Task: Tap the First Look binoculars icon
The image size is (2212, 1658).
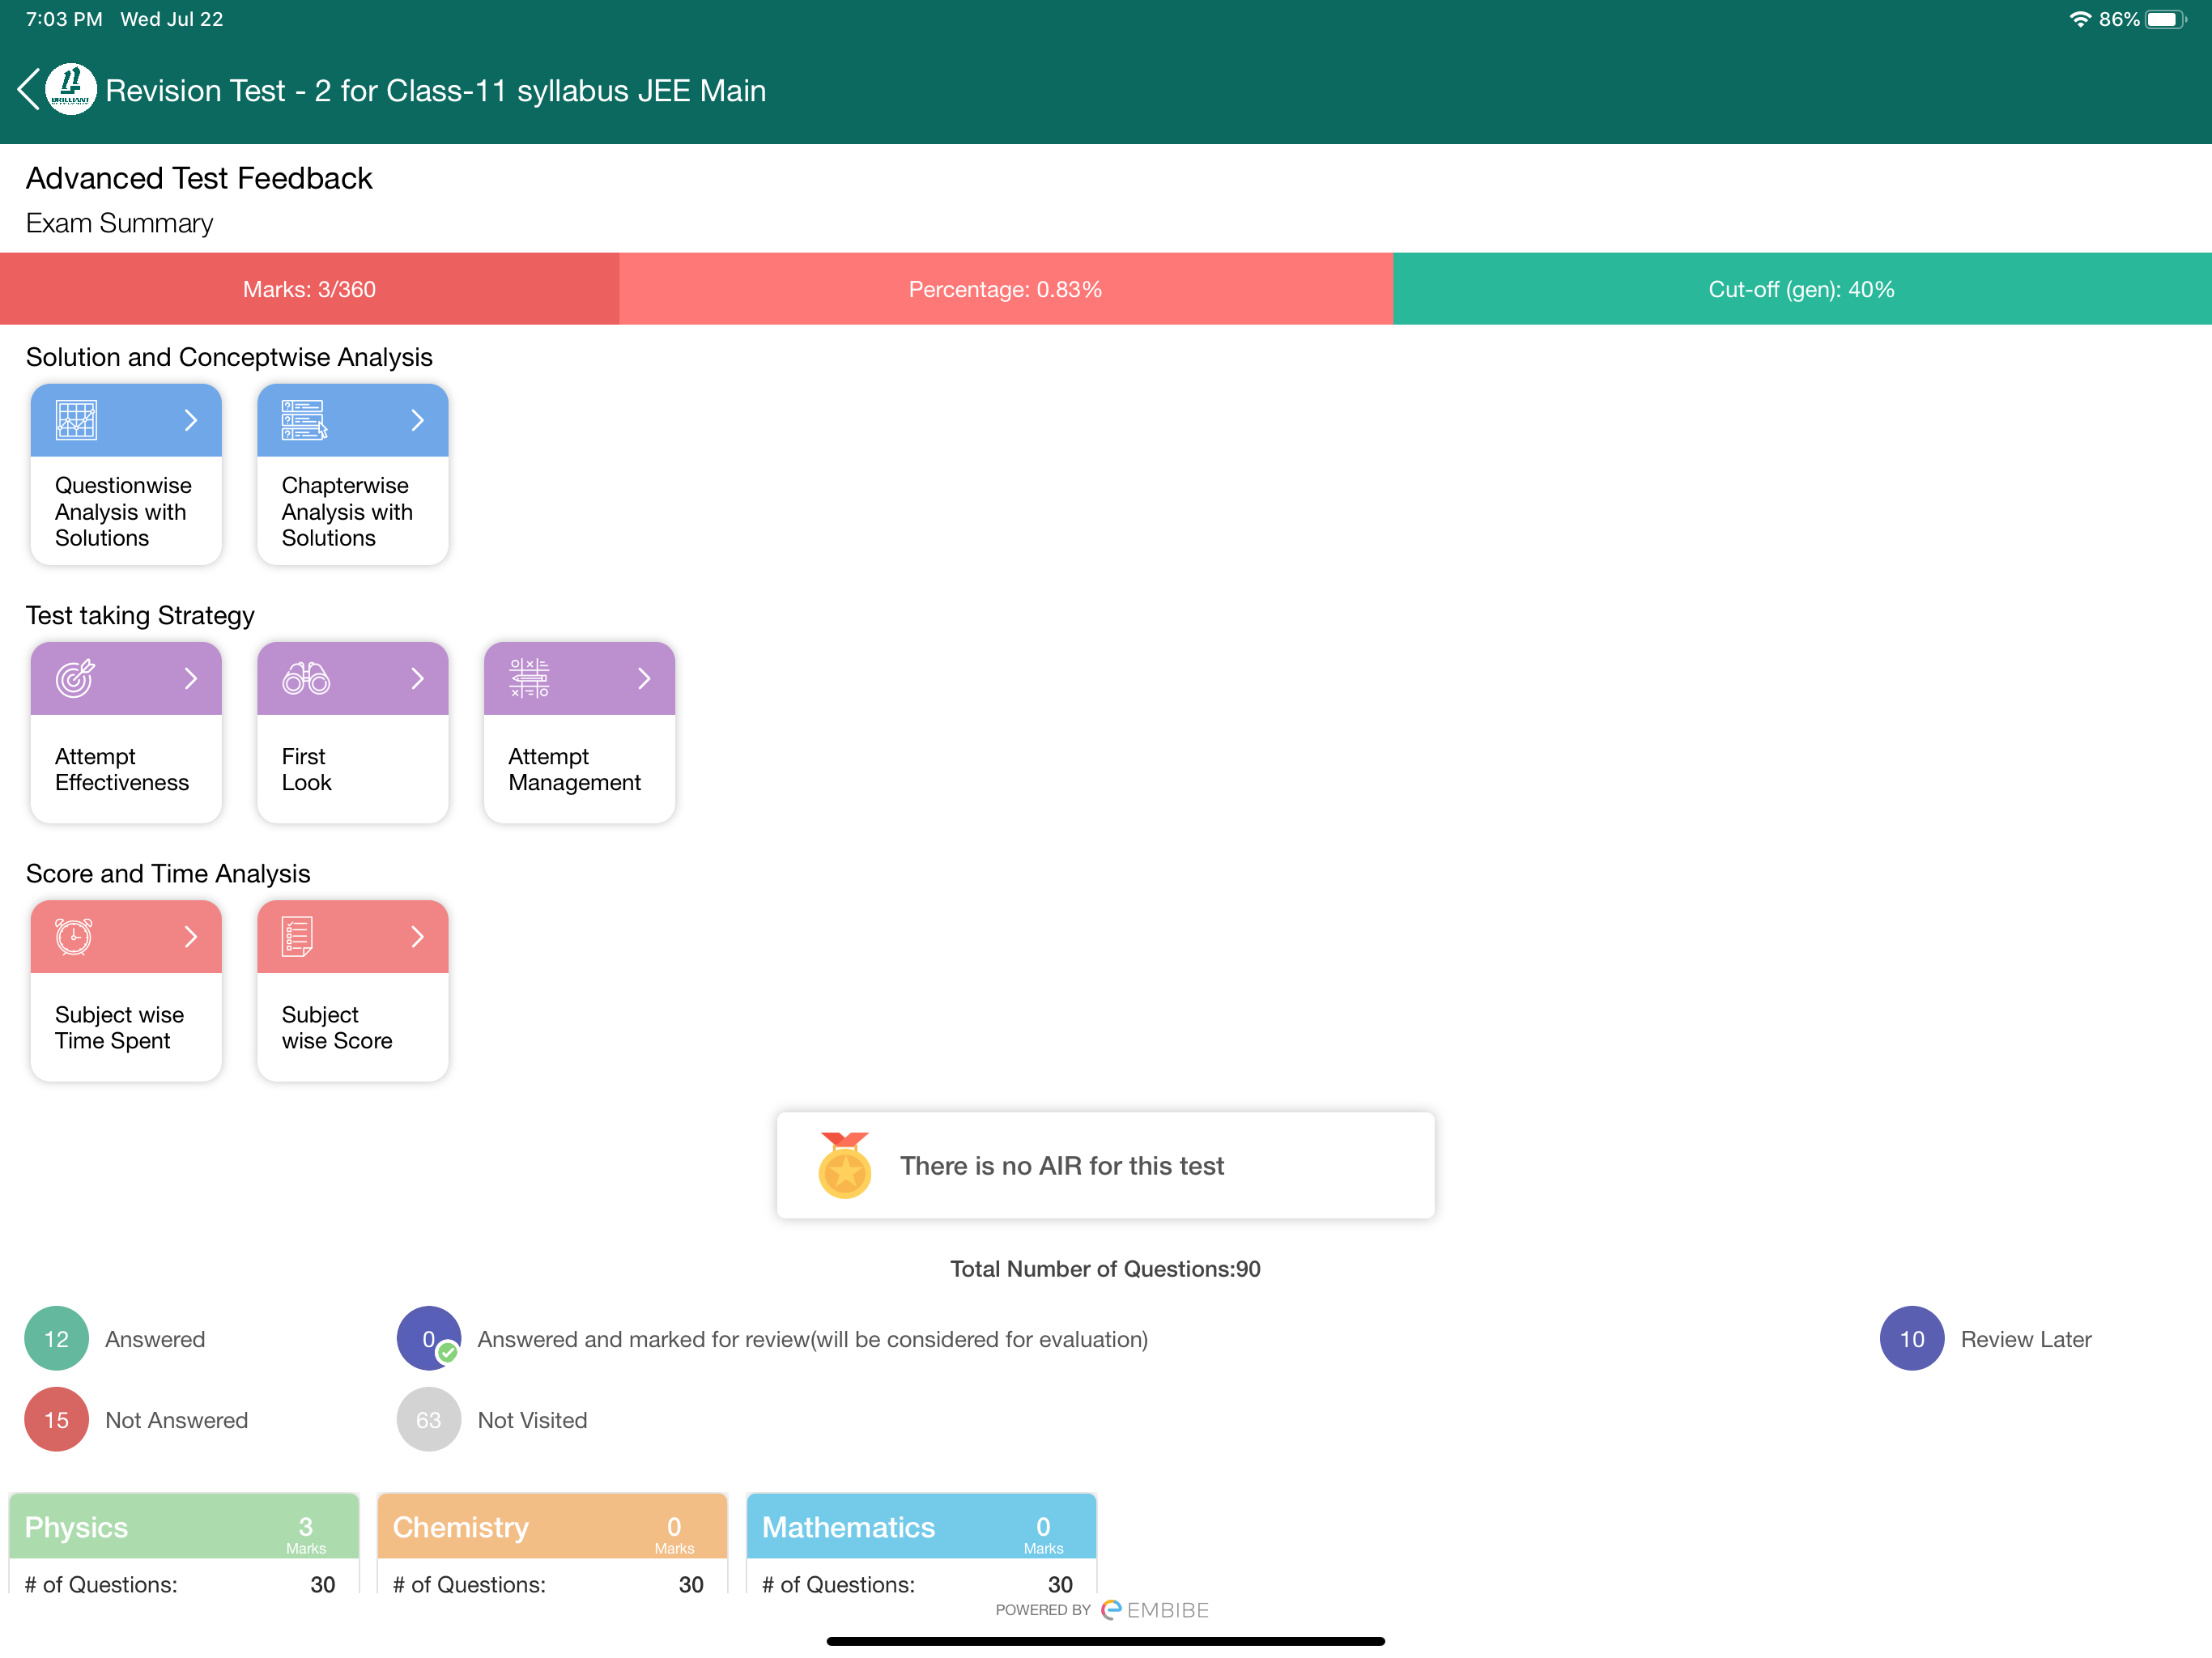Action: tap(306, 678)
